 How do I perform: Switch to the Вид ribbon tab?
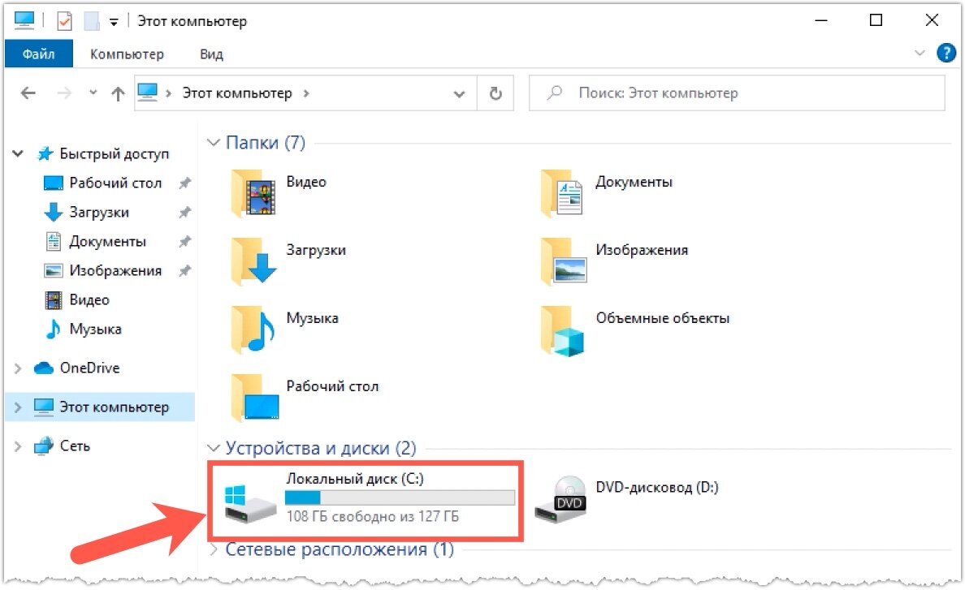click(210, 54)
